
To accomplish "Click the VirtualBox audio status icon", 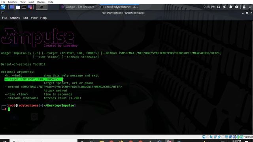I will (x=211, y=137).
